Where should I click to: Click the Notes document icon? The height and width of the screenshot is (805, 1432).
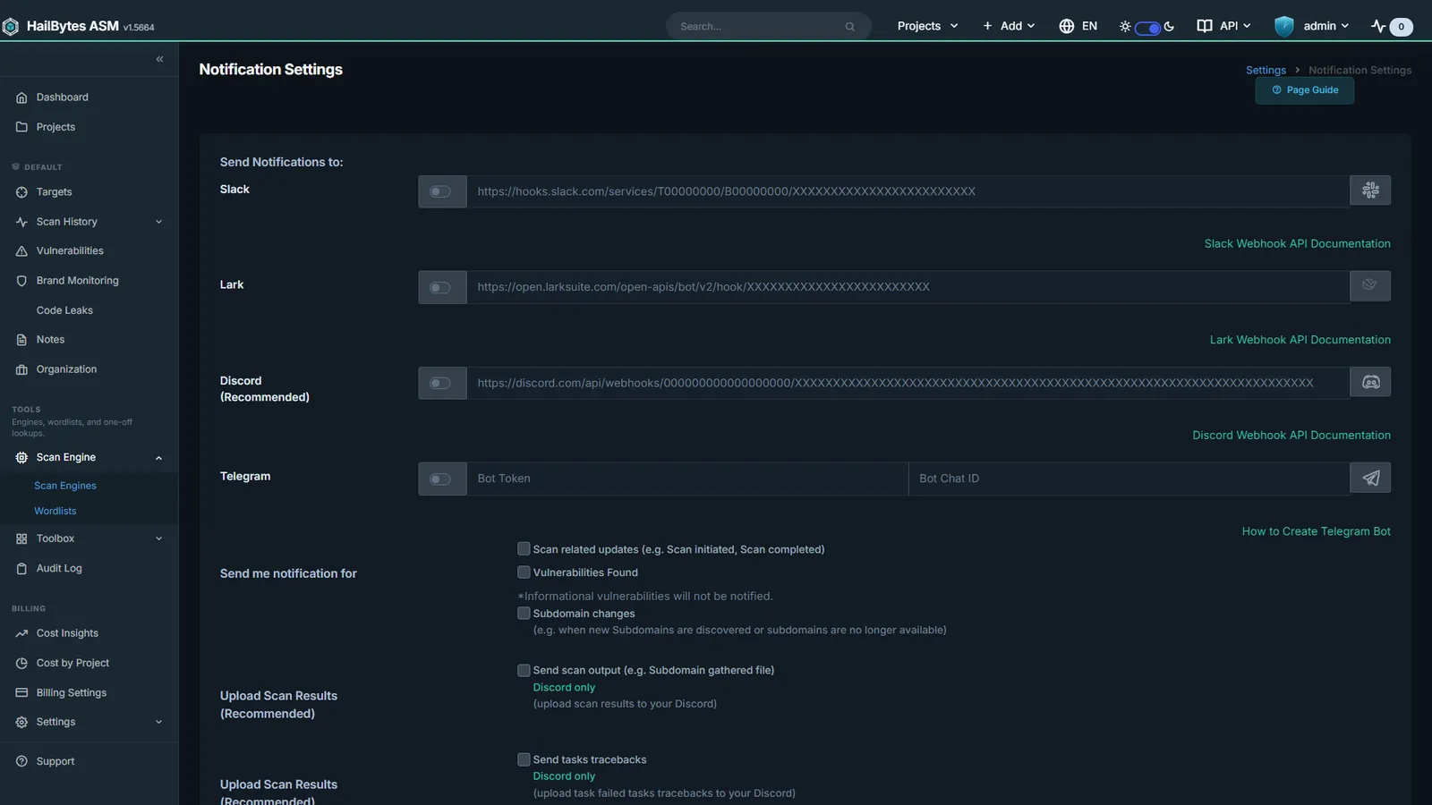21,340
